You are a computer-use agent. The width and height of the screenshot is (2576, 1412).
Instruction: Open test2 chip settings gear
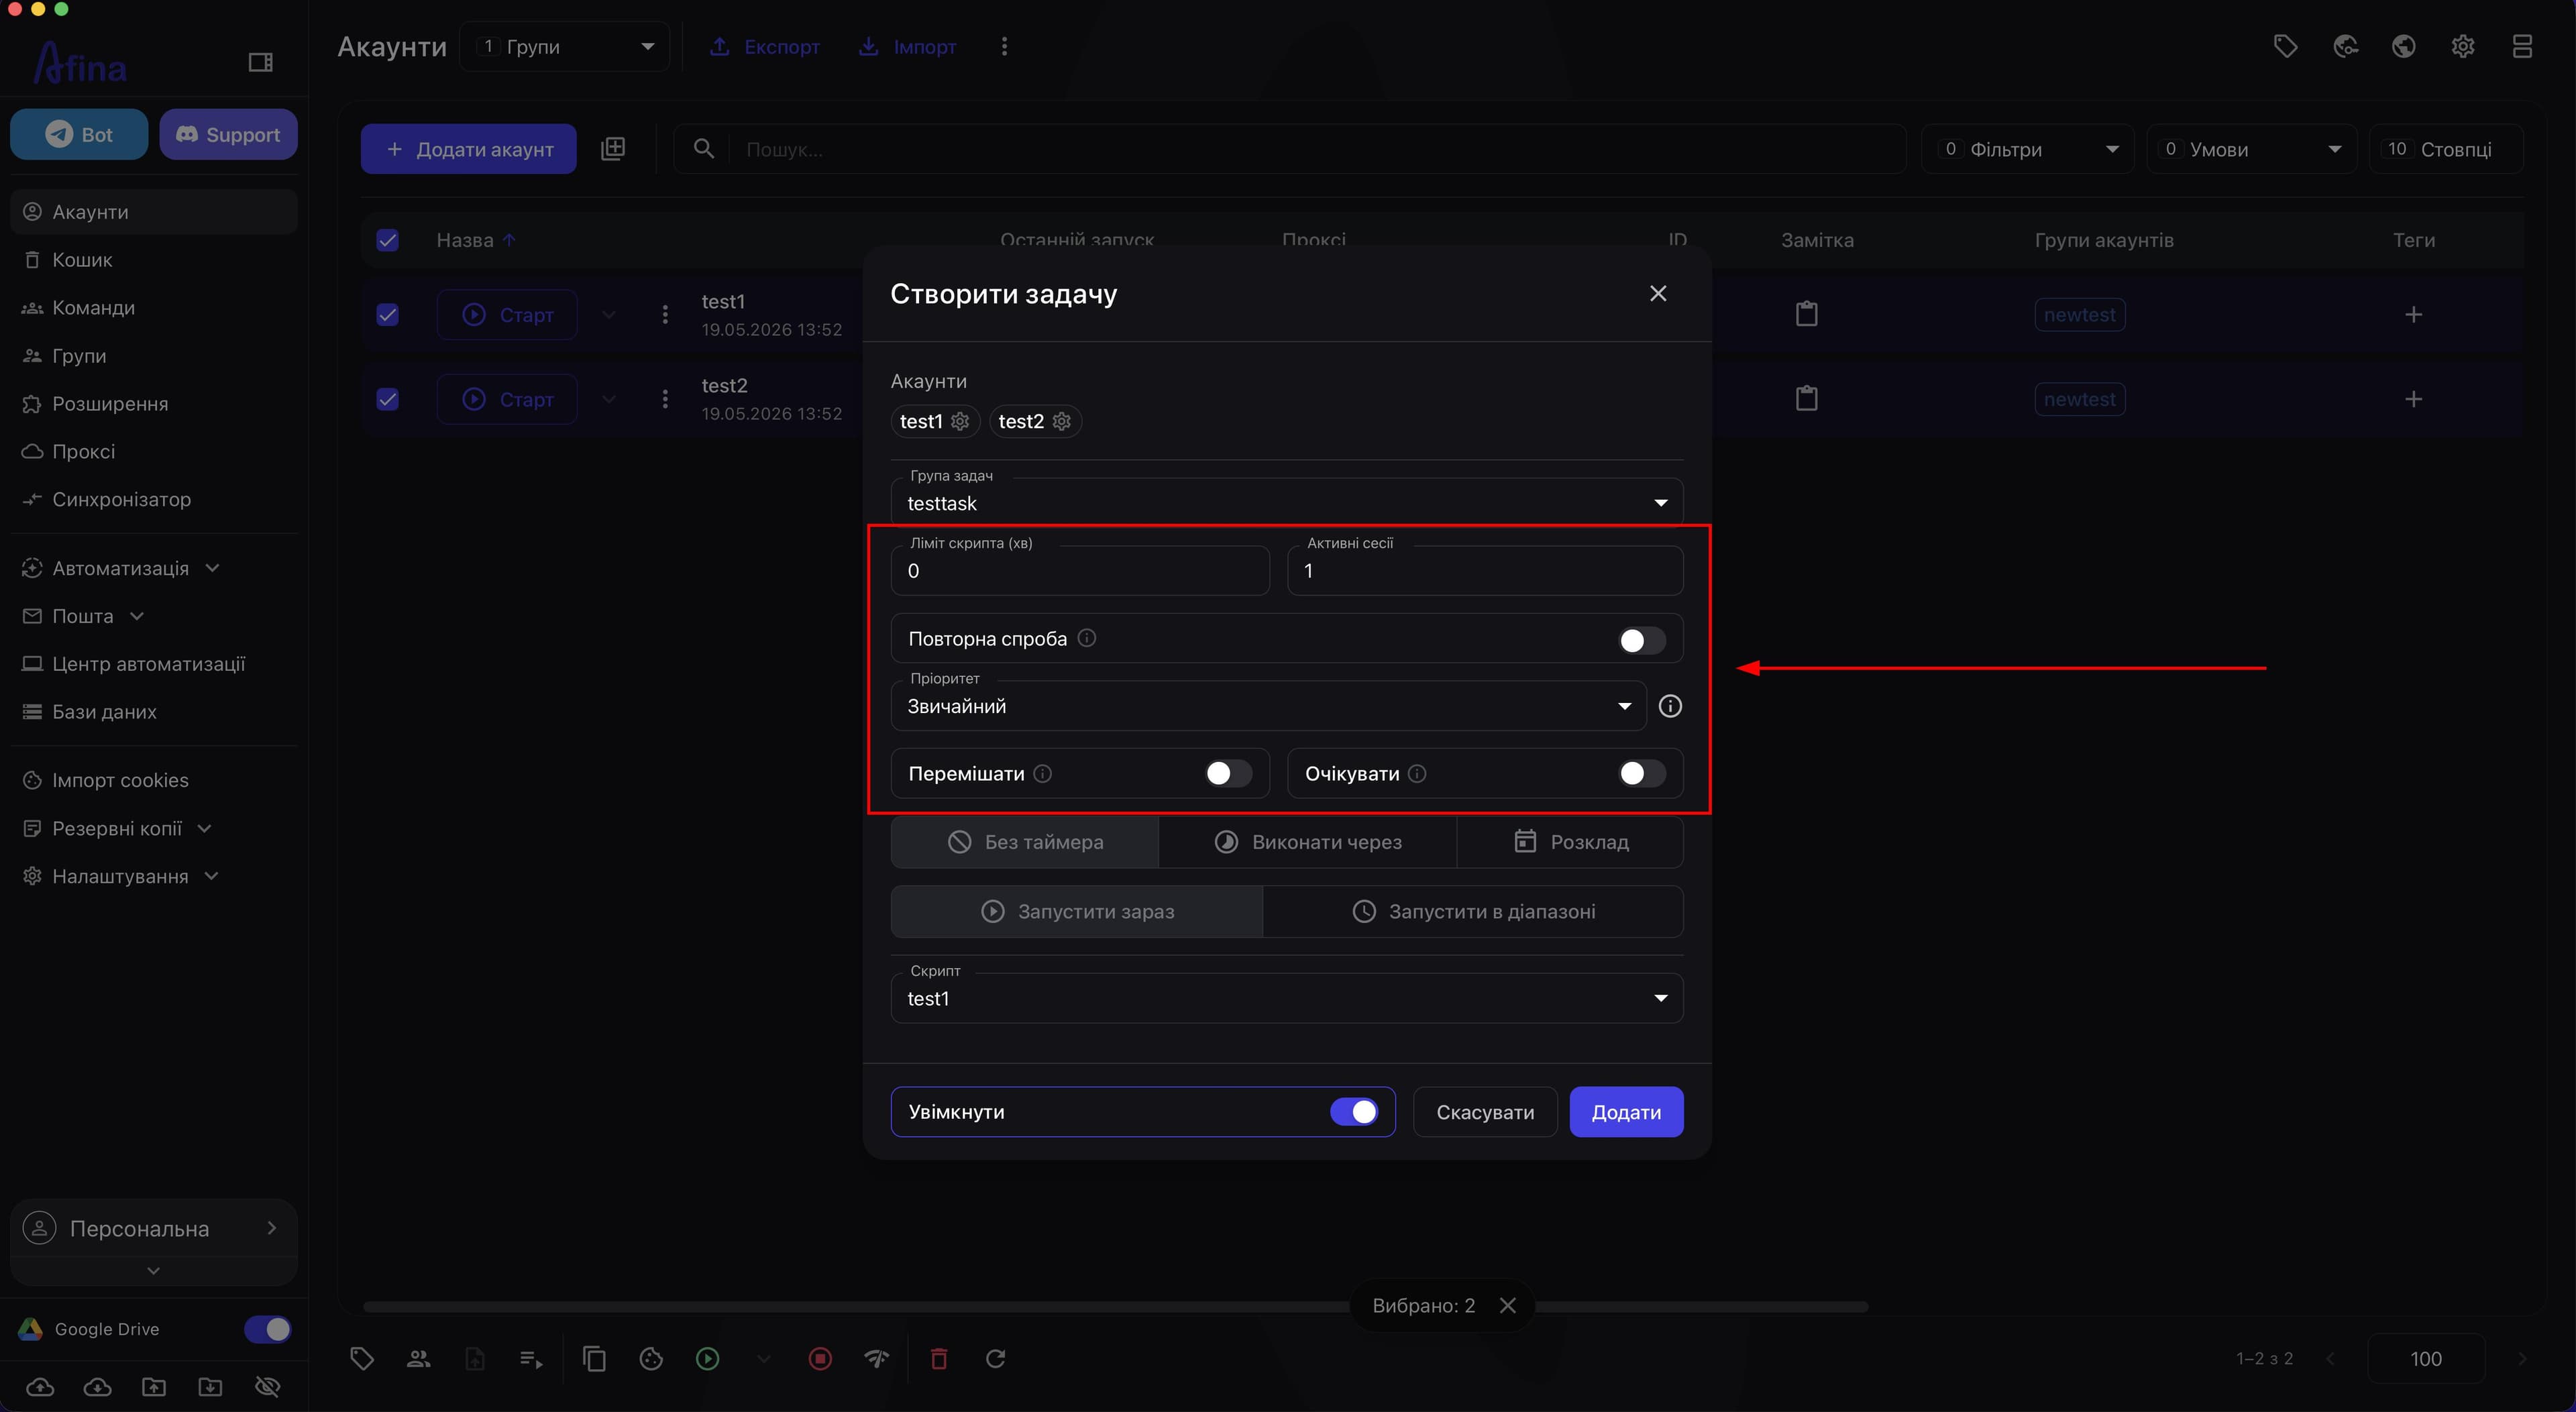(1062, 421)
